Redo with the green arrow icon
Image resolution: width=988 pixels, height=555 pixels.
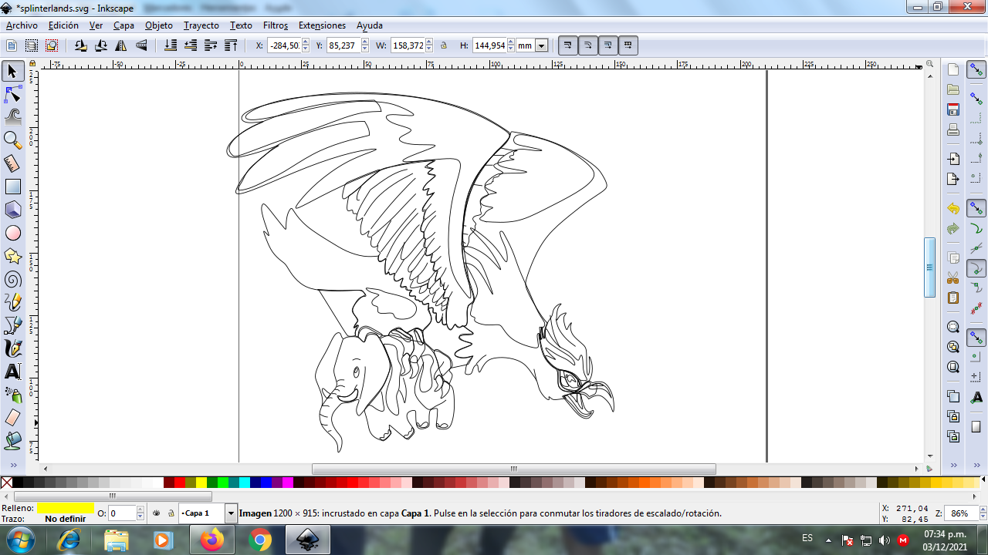pyautogui.click(x=953, y=229)
